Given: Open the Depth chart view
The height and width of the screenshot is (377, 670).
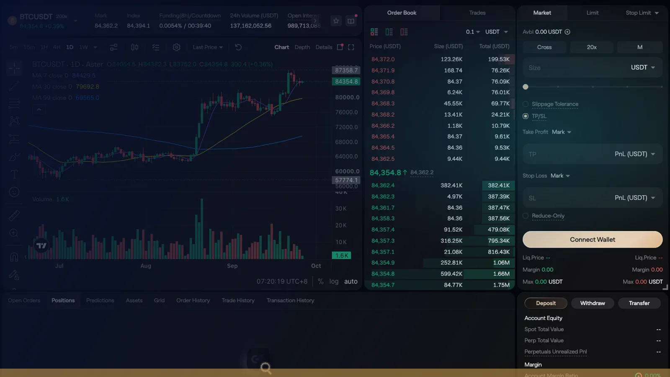Looking at the screenshot, I should [302, 47].
